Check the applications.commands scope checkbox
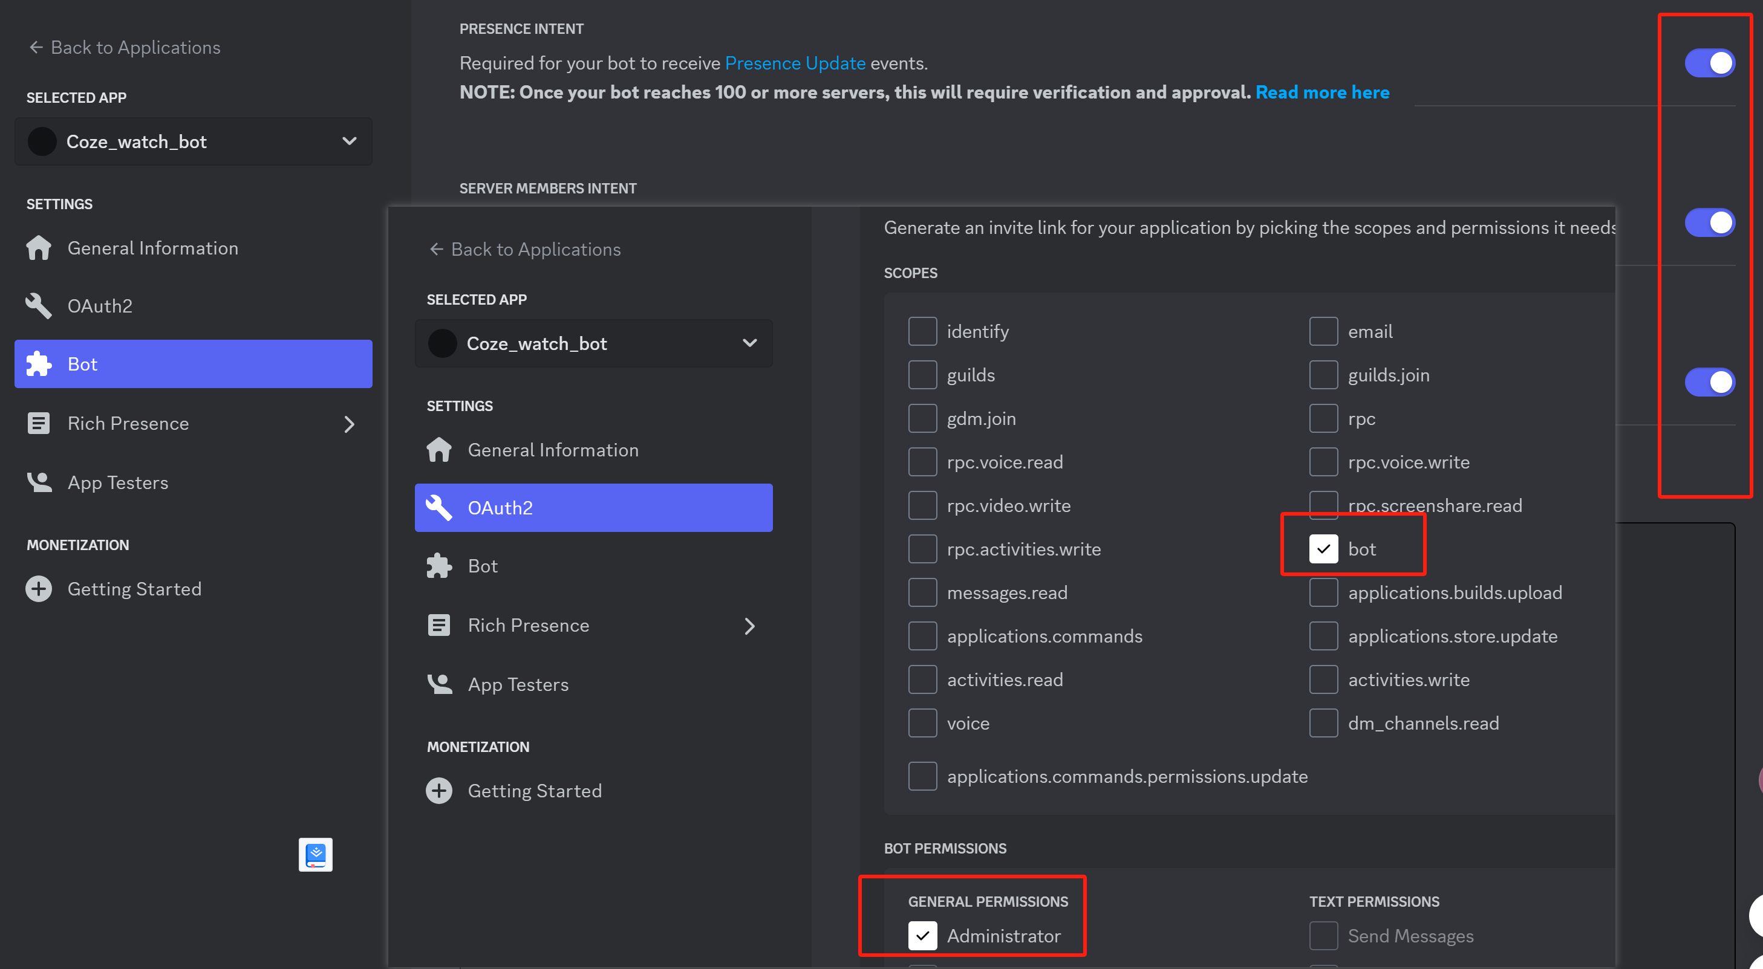Image resolution: width=1763 pixels, height=969 pixels. pos(922,636)
